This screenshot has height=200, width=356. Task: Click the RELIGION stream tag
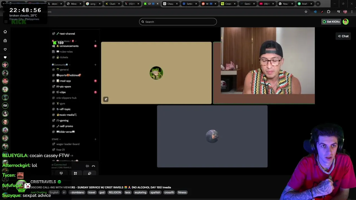(115, 192)
